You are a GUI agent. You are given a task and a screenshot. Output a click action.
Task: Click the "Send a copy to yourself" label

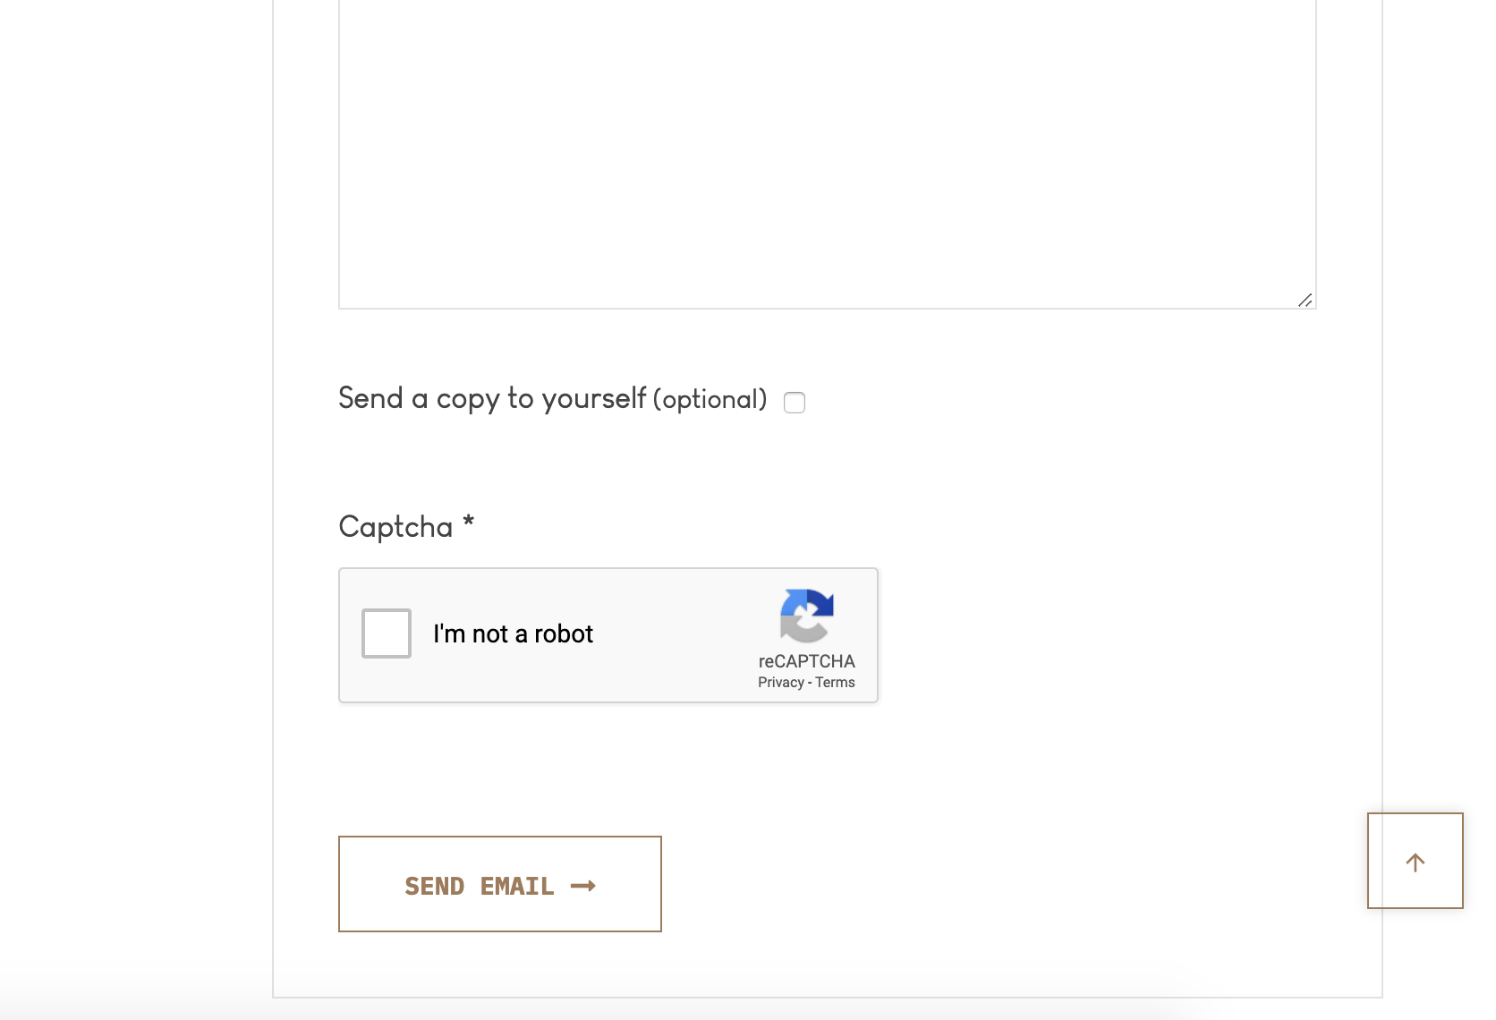pyautogui.click(x=491, y=398)
